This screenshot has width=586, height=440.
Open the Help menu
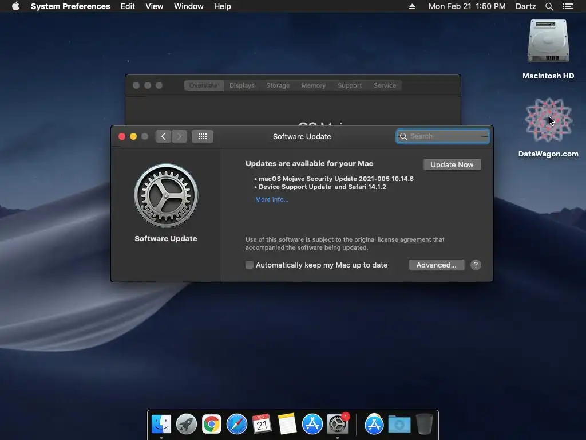(222, 6)
